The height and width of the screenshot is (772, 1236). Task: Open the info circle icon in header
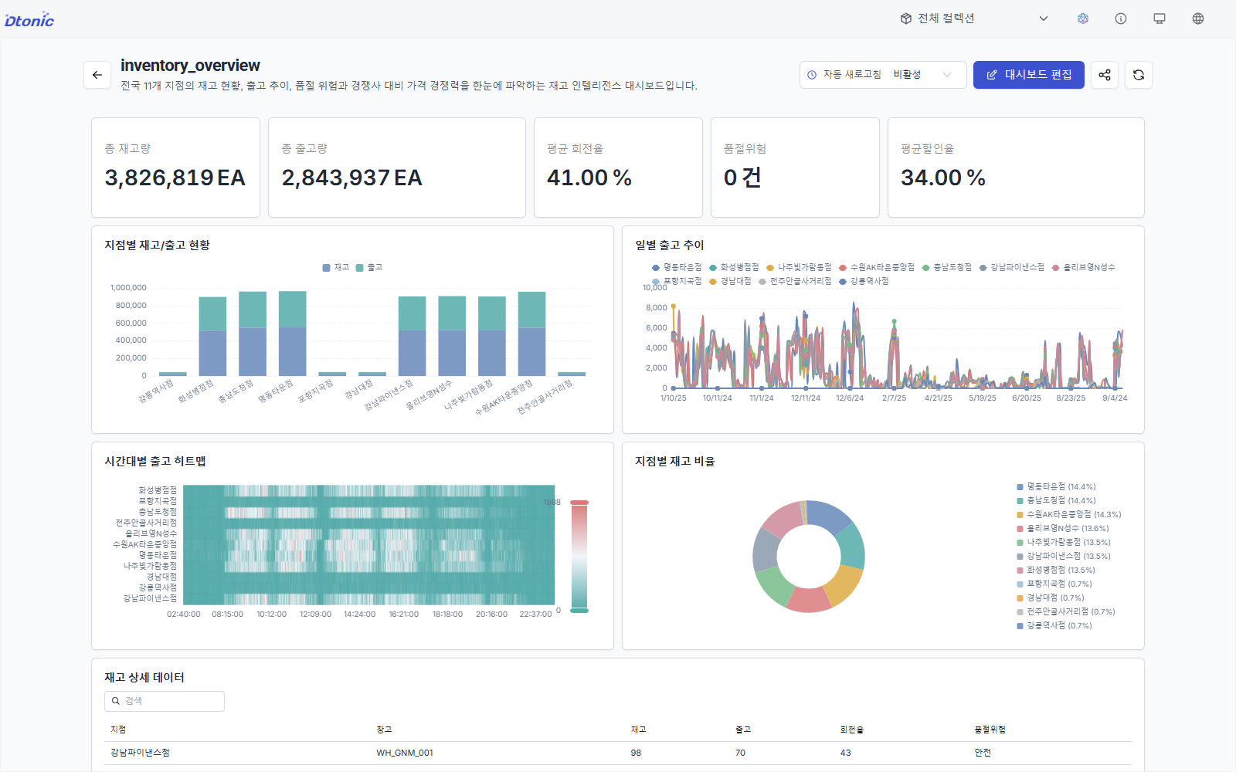click(x=1121, y=19)
